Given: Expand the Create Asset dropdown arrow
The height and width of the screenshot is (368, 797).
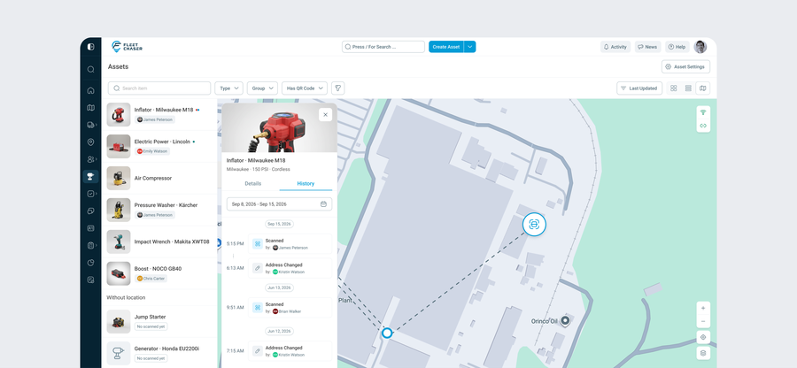Looking at the screenshot, I should [469, 47].
